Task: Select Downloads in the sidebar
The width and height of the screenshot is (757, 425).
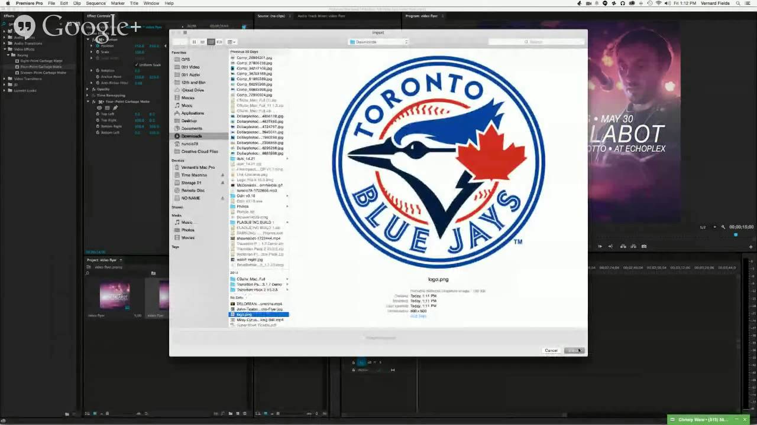Action: [192, 136]
